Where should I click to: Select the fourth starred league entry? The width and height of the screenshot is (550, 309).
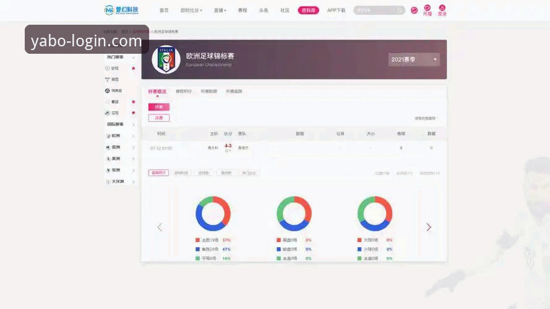(x=115, y=101)
